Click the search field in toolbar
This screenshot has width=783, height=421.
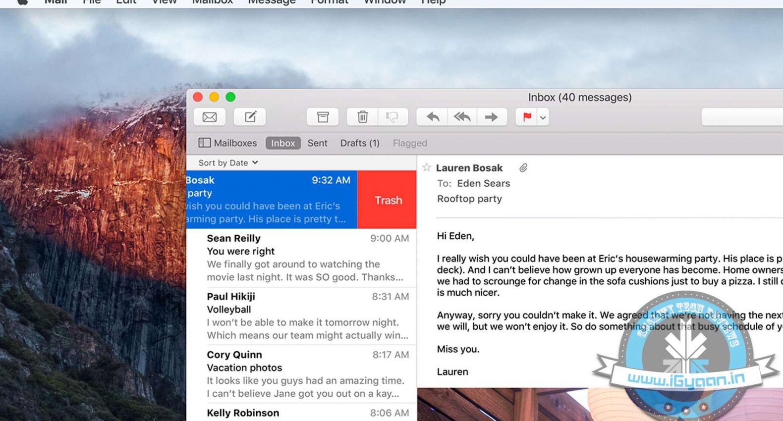(742, 117)
